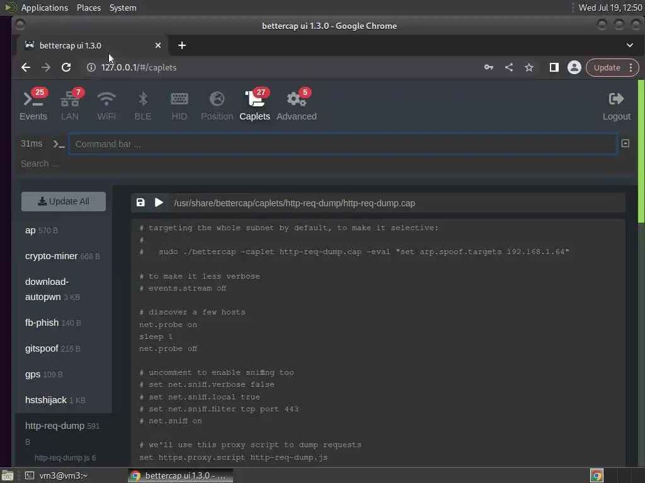
Task: Reload the bettercap page
Action: [66, 67]
